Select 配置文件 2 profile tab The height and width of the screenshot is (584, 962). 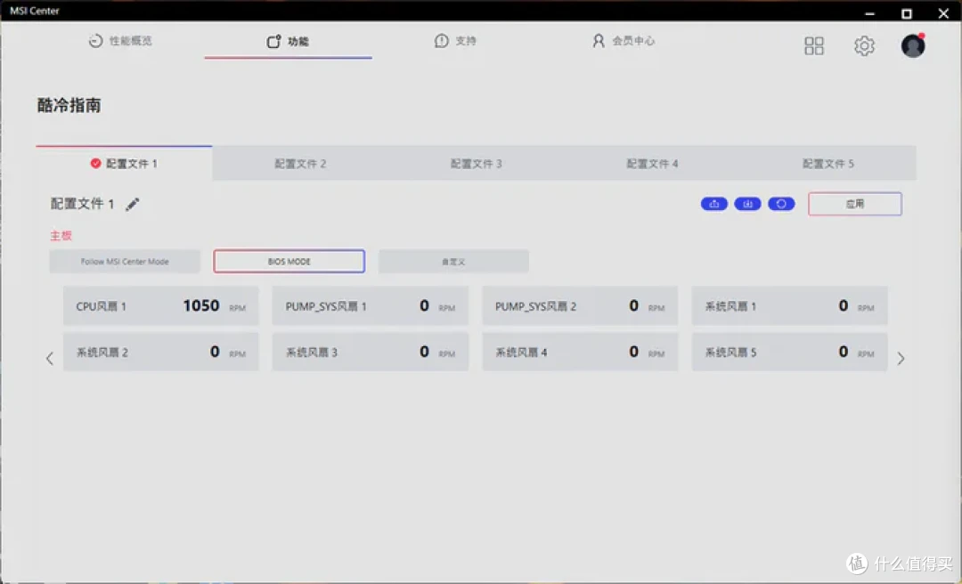tap(300, 163)
